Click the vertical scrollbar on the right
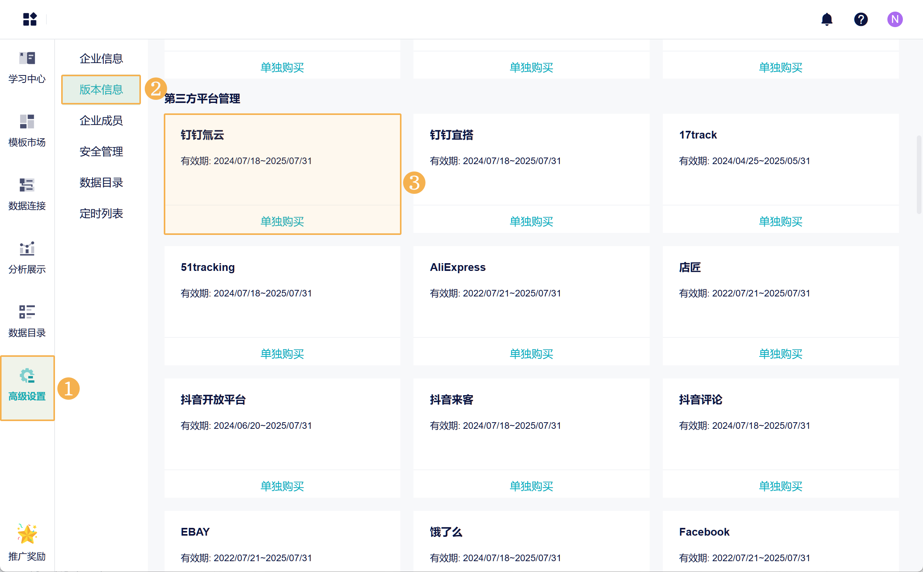This screenshot has height=572, width=923. click(x=919, y=174)
